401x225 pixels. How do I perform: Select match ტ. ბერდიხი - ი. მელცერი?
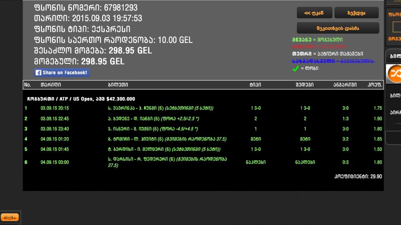[164, 149]
